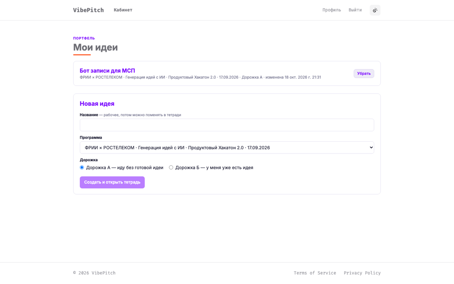This screenshot has width=454, height=284.
Task: Open the Privacy Policy link
Action: pyautogui.click(x=362, y=273)
